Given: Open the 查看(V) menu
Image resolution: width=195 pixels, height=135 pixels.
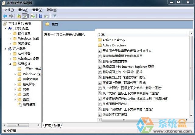Looking at the screenshot, I should click(37, 10).
